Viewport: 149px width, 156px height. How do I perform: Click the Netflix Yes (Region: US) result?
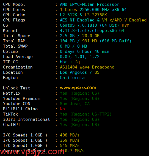point(79,93)
